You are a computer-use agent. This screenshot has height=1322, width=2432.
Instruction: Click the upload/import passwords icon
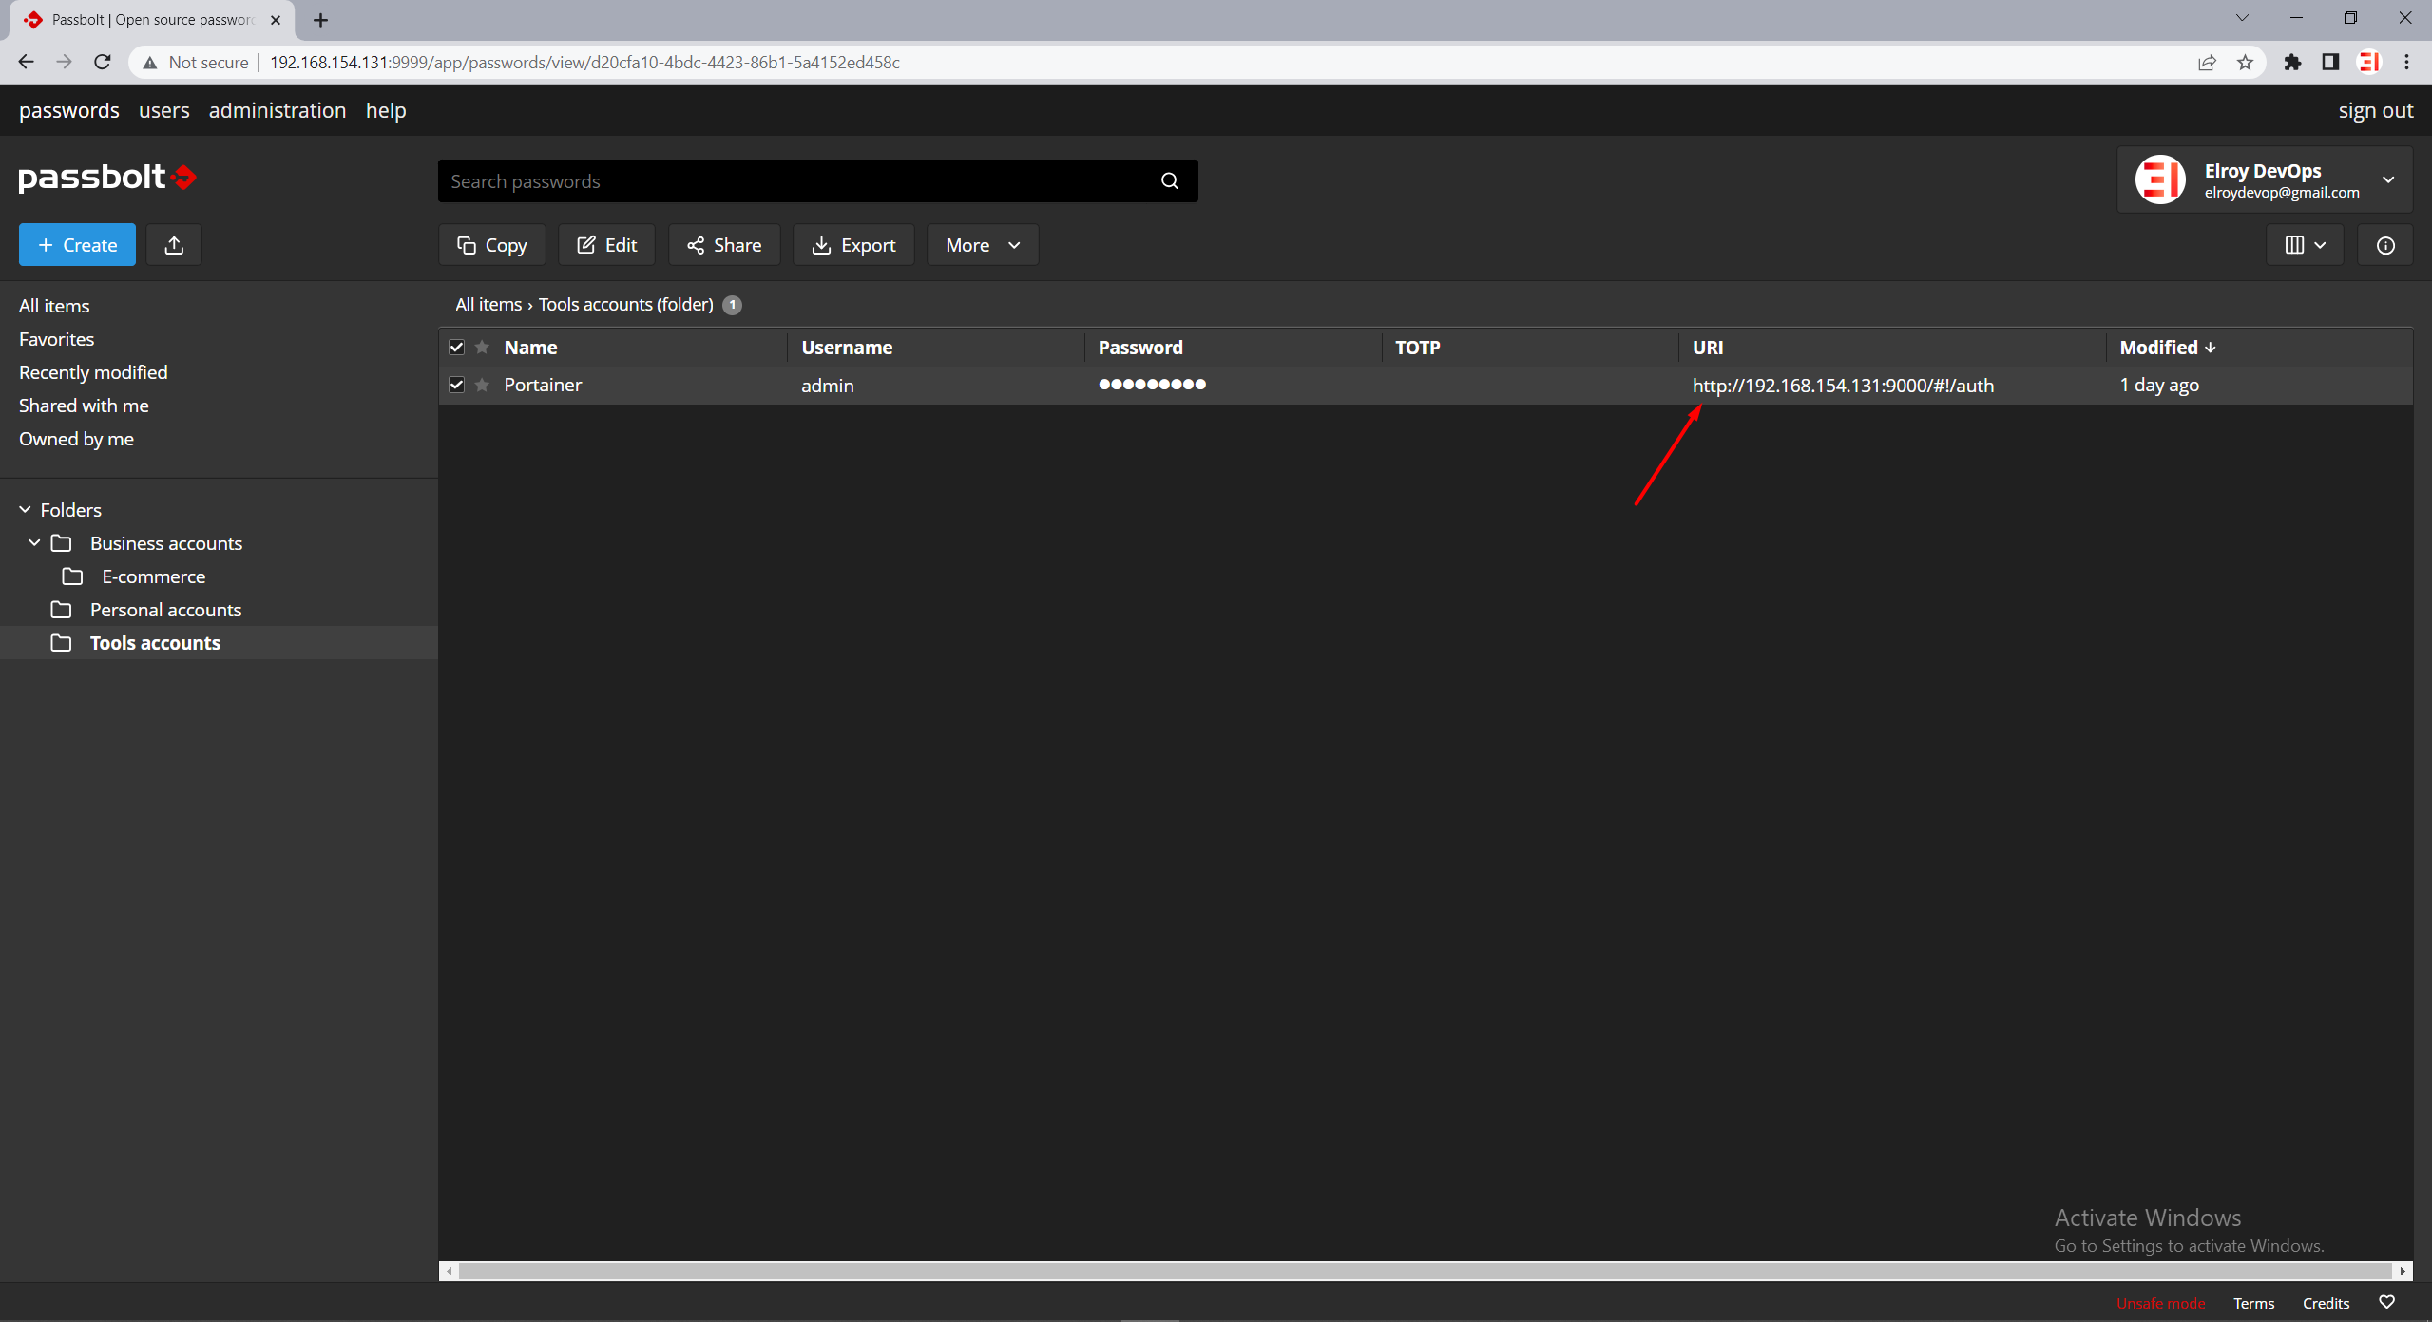click(174, 245)
